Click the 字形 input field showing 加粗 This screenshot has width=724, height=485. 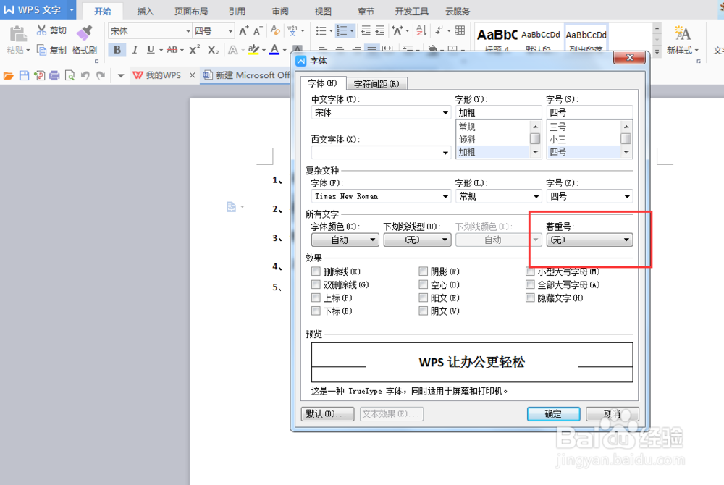(x=498, y=113)
